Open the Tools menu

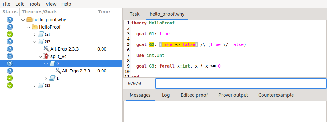coord(34,4)
